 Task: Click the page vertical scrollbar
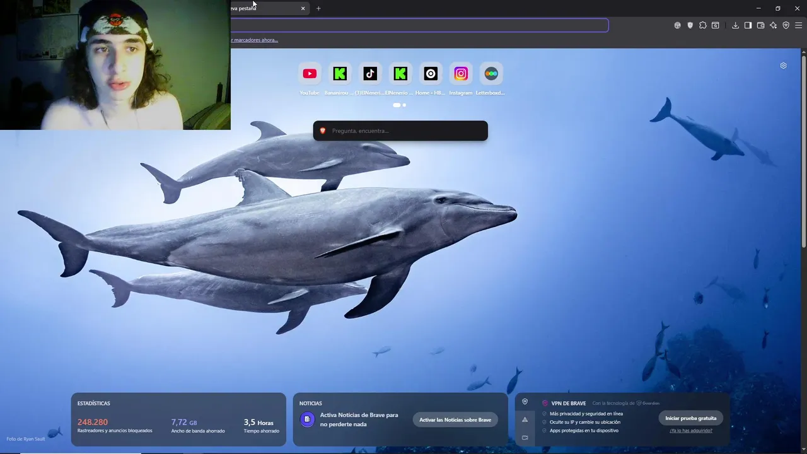[x=804, y=151]
